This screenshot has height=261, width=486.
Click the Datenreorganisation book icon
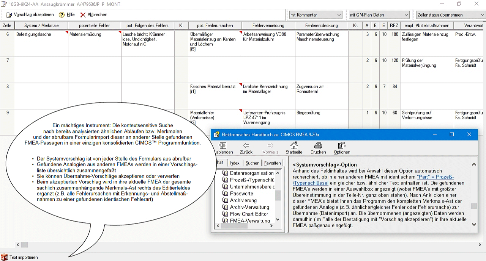(x=225, y=173)
